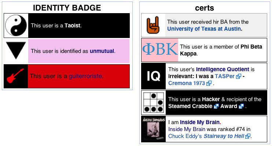Open the Chuck Eddy's link
Screen dimensions: 272x146
pos(185,136)
